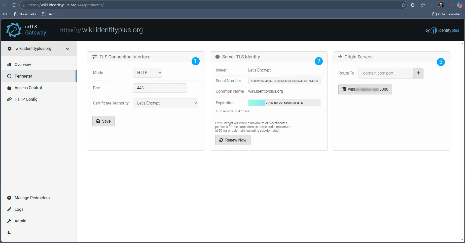This screenshot has width=465, height=243.
Task: Open the Certificate Authority dropdown
Action: tap(165, 103)
